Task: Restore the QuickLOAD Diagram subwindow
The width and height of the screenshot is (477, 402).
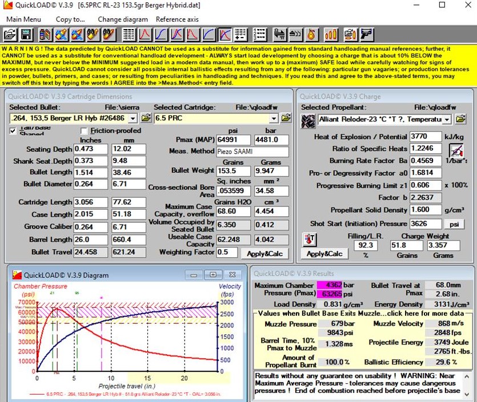Action: point(213,275)
